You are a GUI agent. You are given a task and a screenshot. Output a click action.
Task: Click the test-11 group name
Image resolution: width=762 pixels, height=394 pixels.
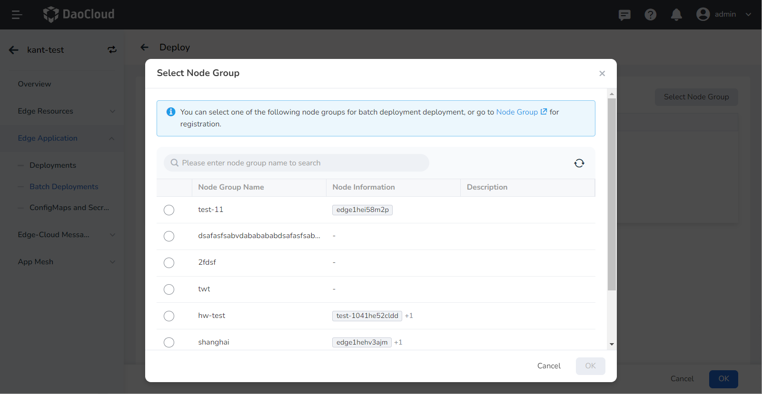(210, 210)
